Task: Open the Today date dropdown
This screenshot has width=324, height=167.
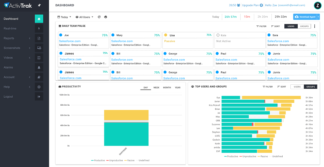Action: [64, 17]
